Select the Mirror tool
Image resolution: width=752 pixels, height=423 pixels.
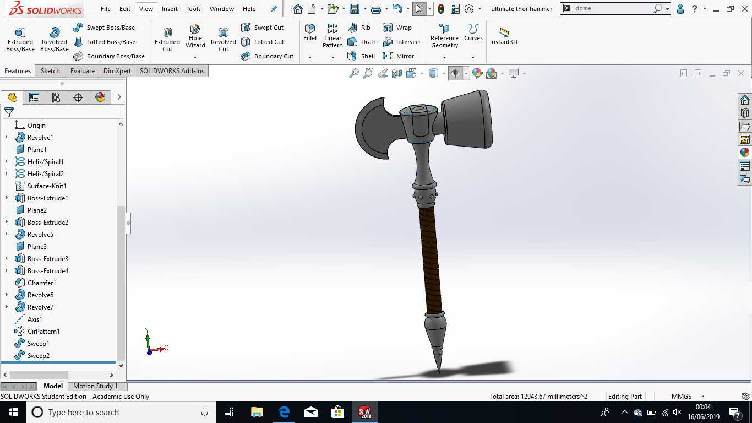point(398,56)
